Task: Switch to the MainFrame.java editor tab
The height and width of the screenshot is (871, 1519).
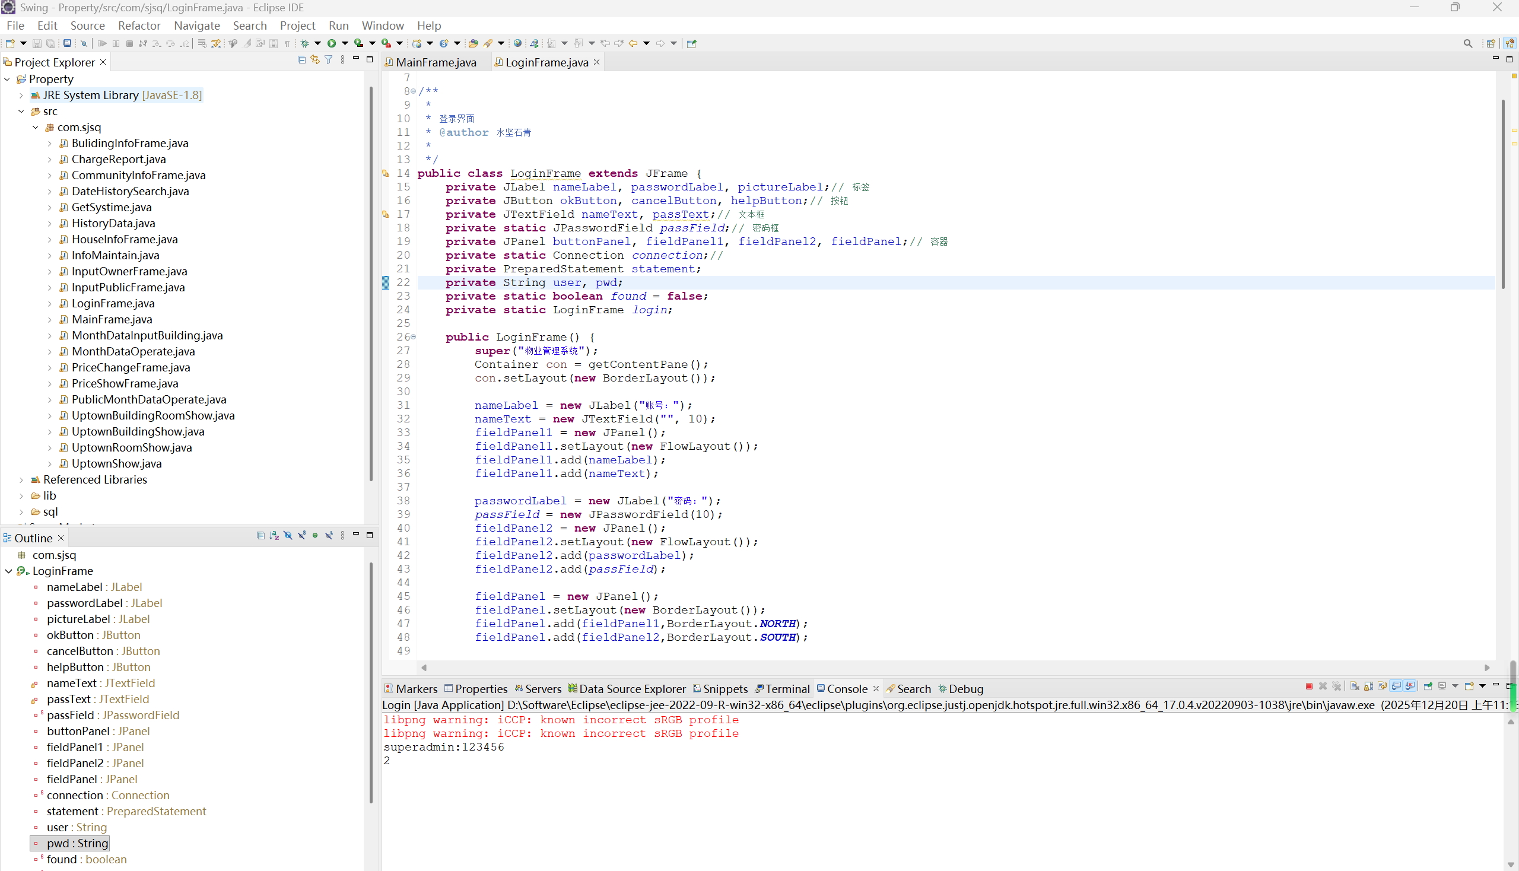Action: tap(436, 62)
